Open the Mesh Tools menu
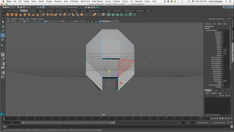The image size is (234, 132). [85, 1]
